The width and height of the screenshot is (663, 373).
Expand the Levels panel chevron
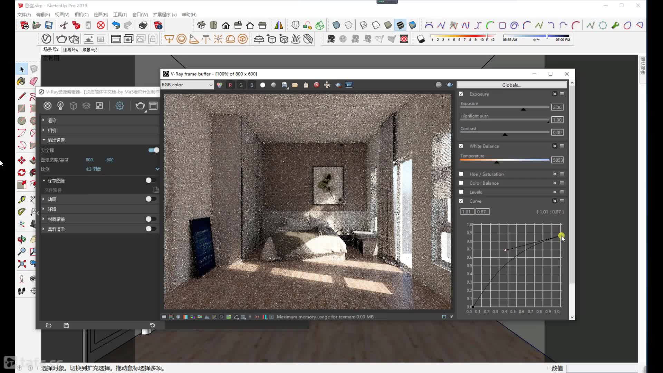click(555, 192)
